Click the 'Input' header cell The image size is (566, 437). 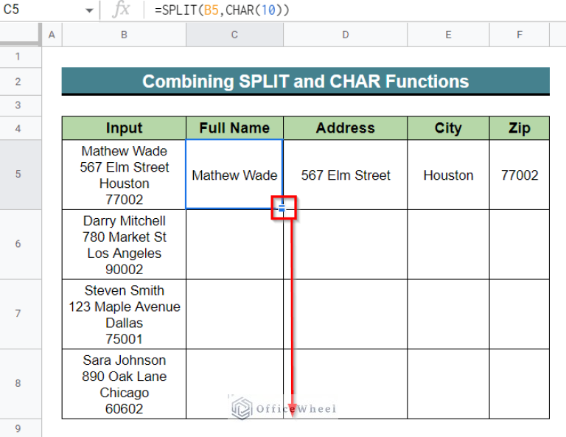pyautogui.click(x=124, y=128)
